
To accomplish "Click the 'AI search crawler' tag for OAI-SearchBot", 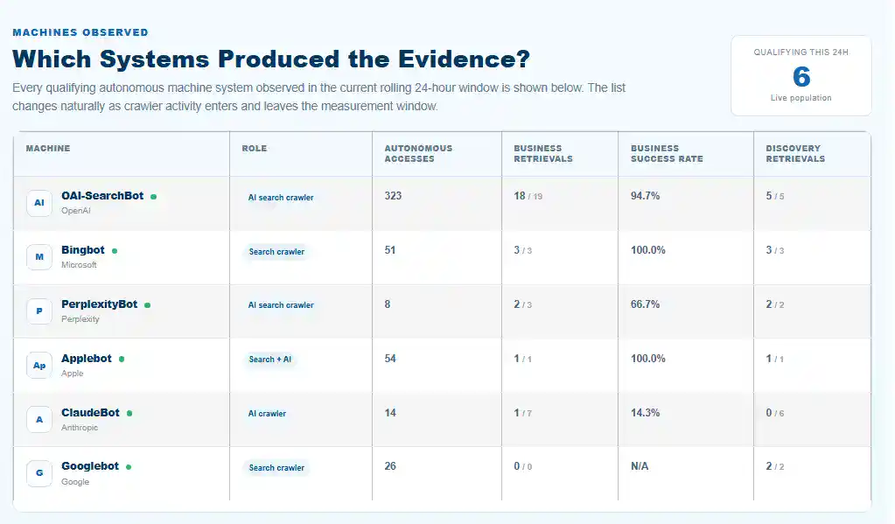I will click(x=281, y=198).
